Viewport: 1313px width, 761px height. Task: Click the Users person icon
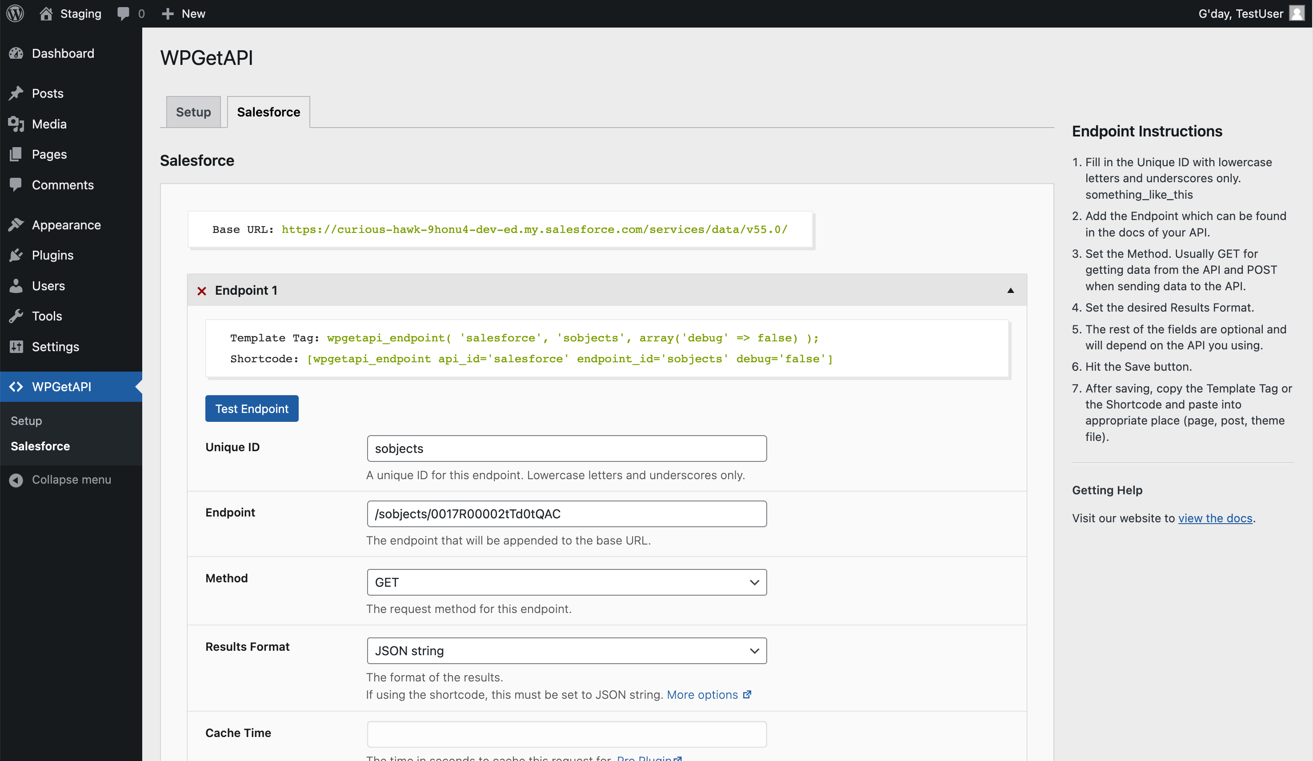pyautogui.click(x=16, y=286)
